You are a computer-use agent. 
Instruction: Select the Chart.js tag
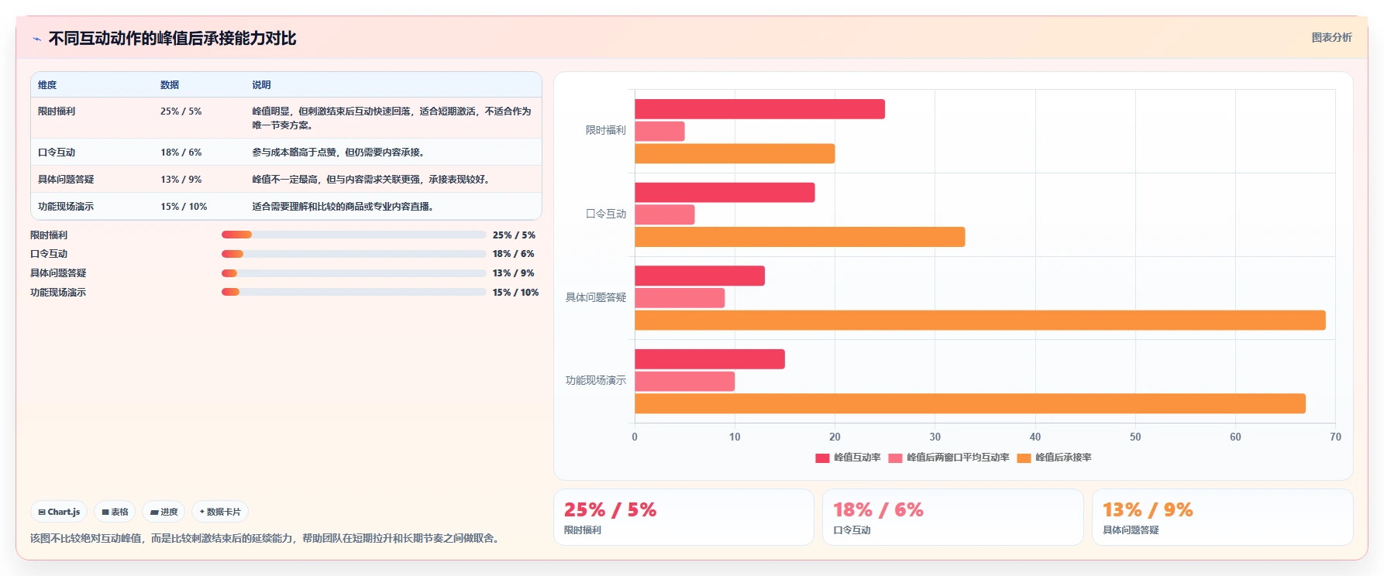tap(59, 512)
